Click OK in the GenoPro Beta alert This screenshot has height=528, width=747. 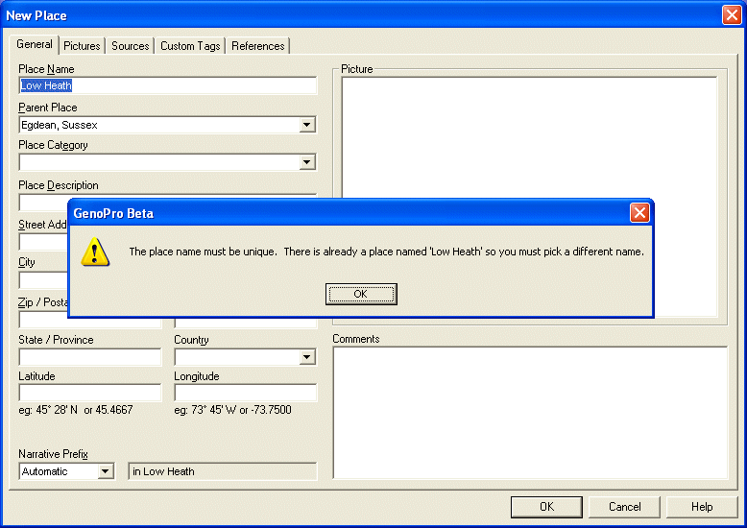pyautogui.click(x=361, y=294)
